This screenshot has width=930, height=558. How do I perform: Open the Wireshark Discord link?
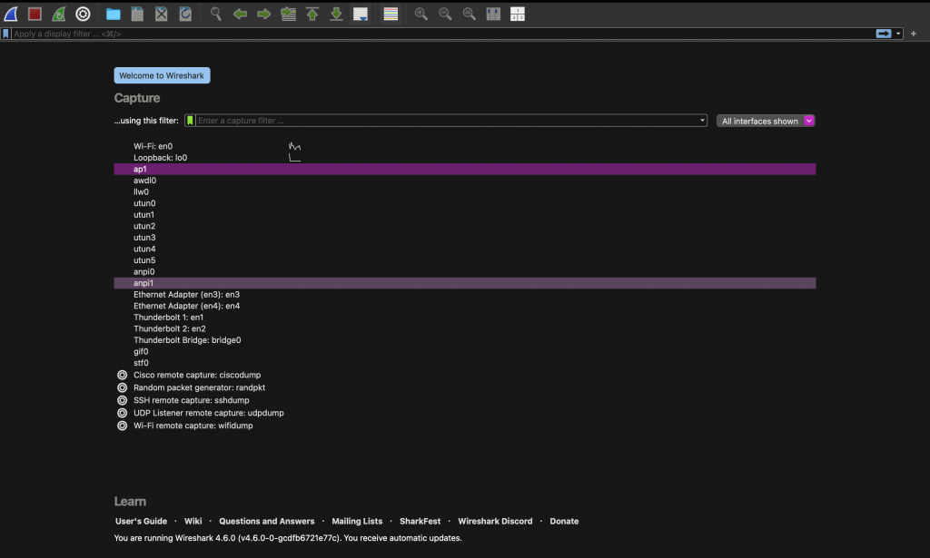coord(495,522)
